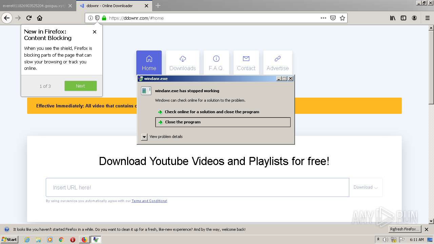Viewport: 434px width, 244px height.
Task: Open the page actions three-dot menu
Action: (x=323, y=18)
